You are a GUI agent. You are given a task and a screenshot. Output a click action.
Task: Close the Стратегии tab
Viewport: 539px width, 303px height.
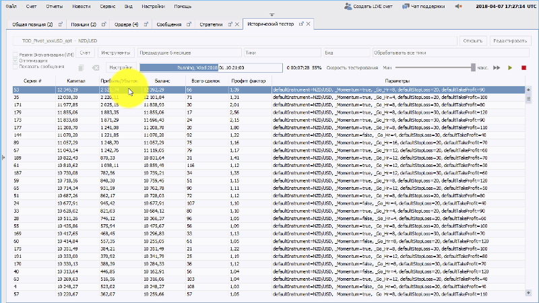(x=237, y=24)
